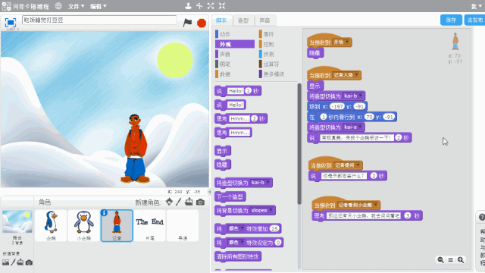
Task: Click the green flag to start the project
Action: coord(187,23)
